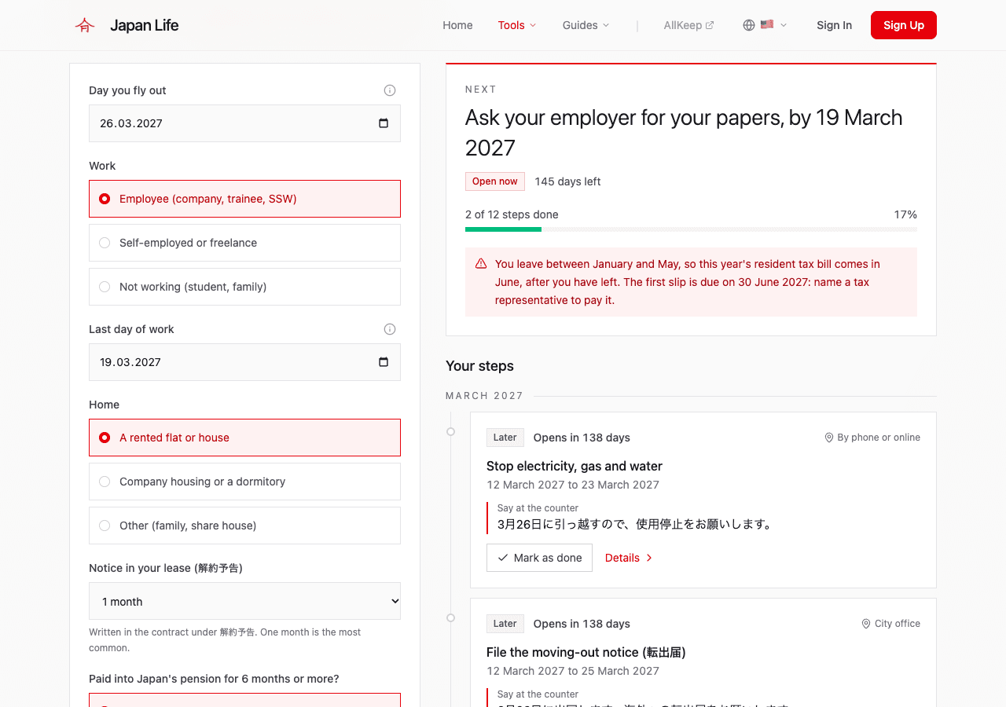Open the lease notice 1 month dropdown

244,602
